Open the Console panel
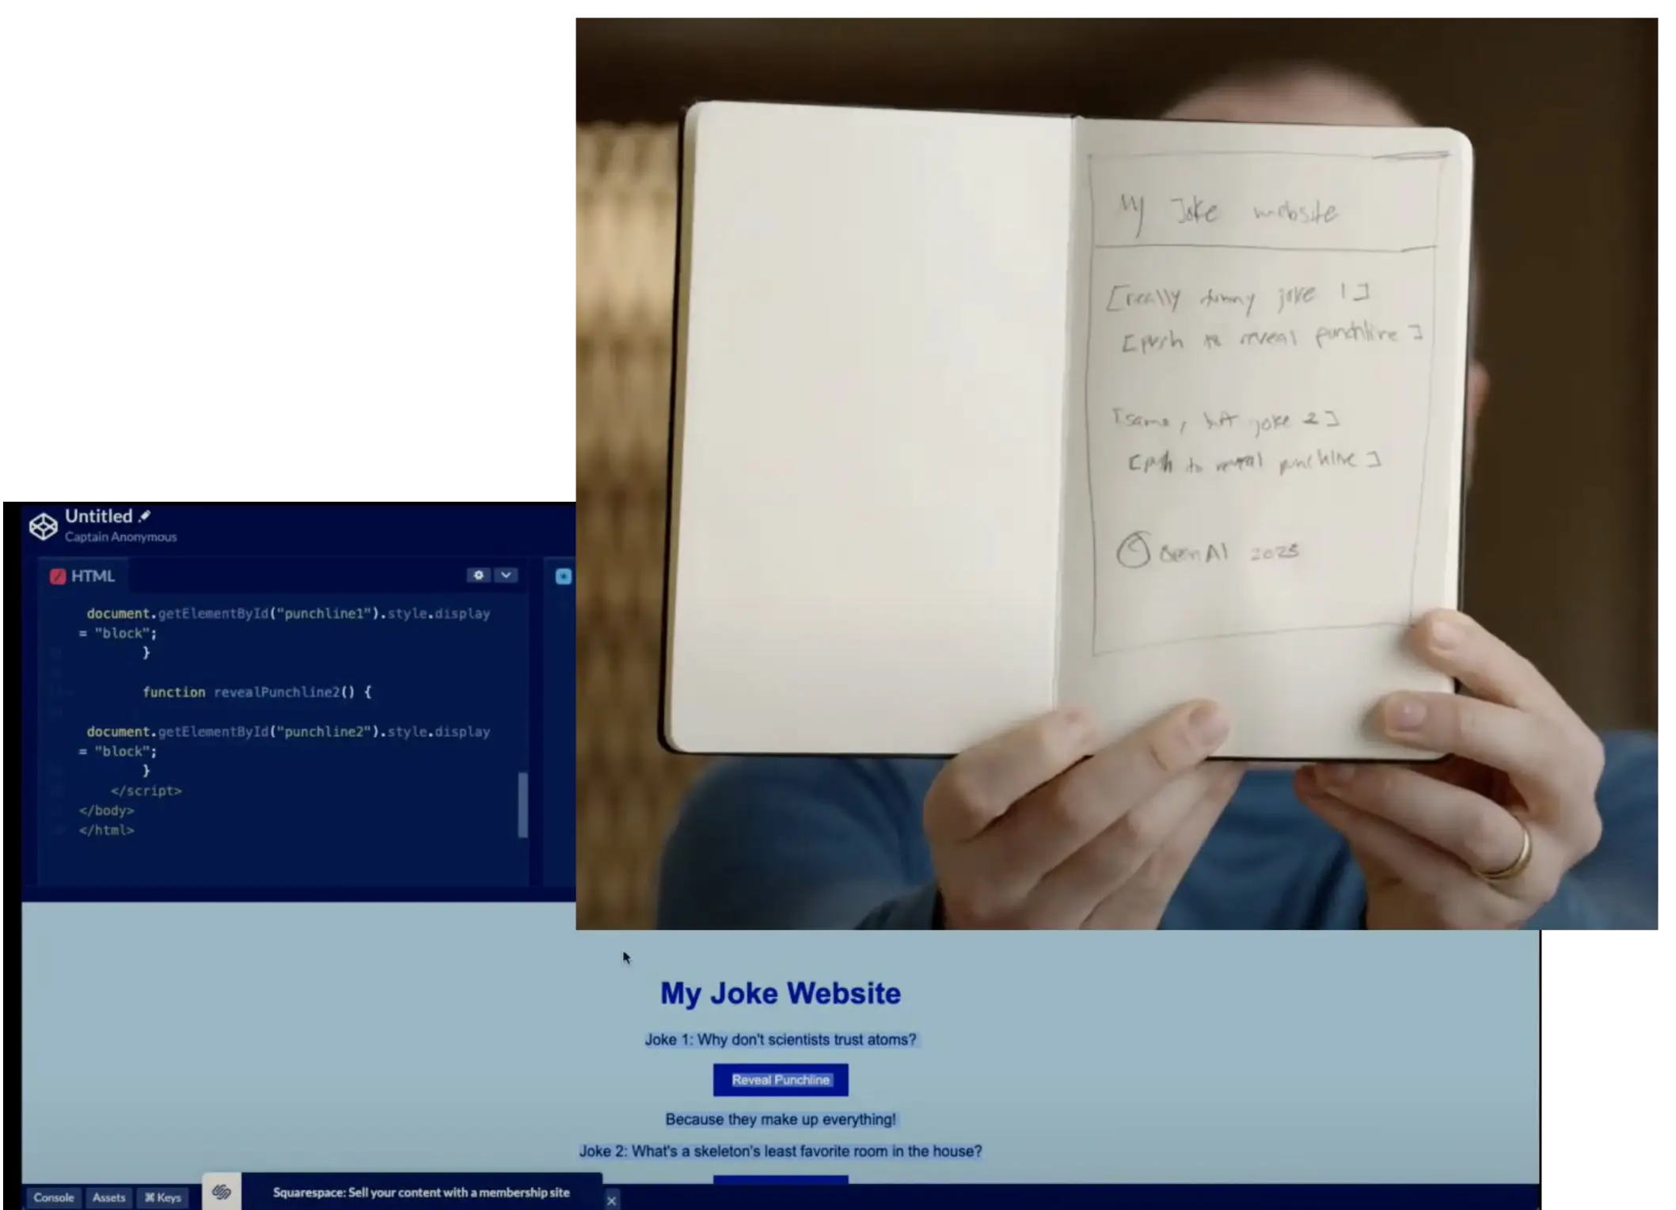 [53, 1197]
